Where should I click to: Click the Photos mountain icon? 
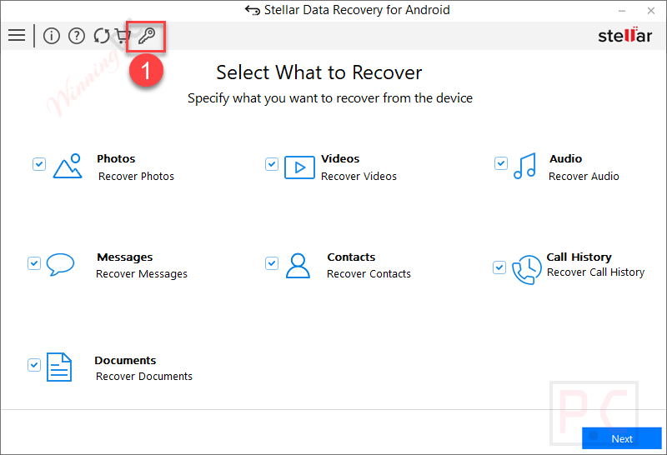[x=68, y=167]
